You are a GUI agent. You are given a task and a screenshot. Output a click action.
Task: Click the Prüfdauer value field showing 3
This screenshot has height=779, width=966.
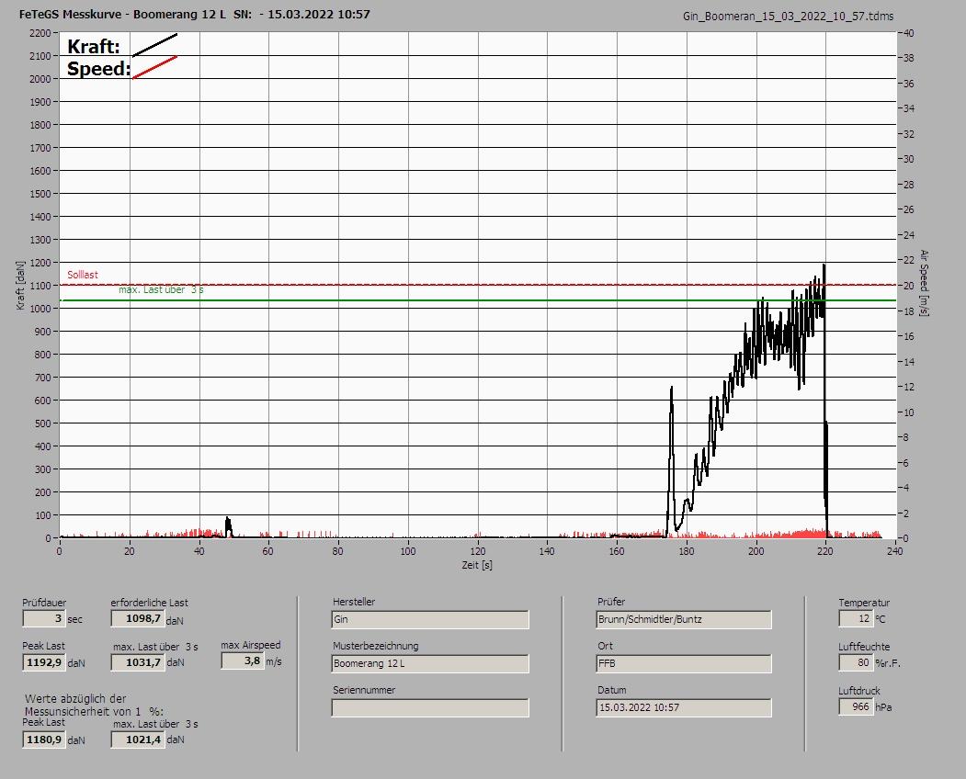(x=44, y=618)
